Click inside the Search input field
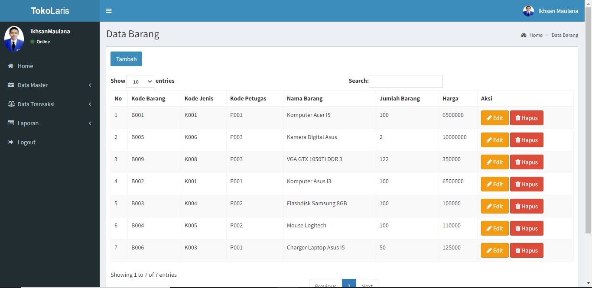This screenshot has height=288, width=592. tap(406, 81)
